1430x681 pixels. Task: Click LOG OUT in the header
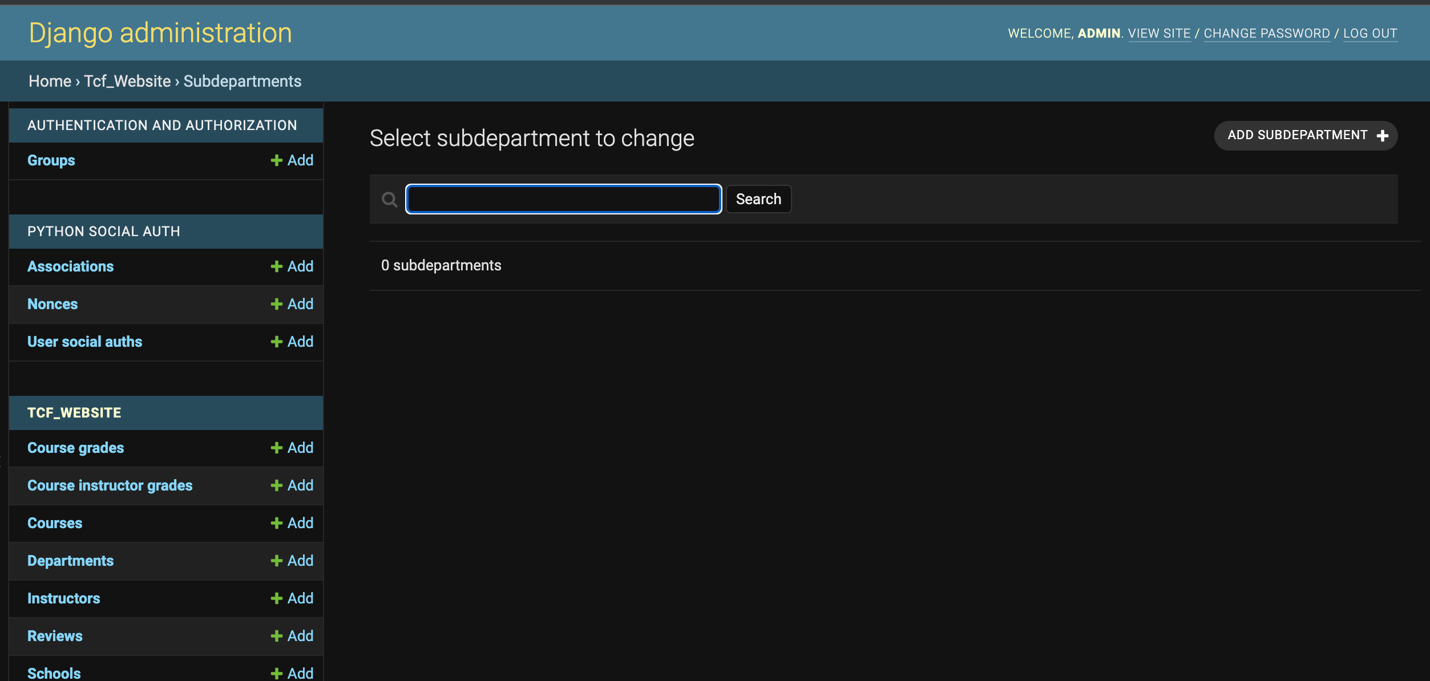(1371, 33)
